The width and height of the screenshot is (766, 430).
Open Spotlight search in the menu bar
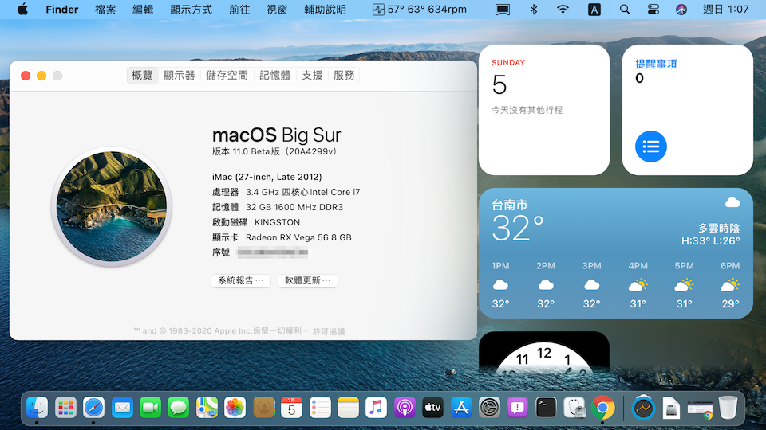point(624,10)
